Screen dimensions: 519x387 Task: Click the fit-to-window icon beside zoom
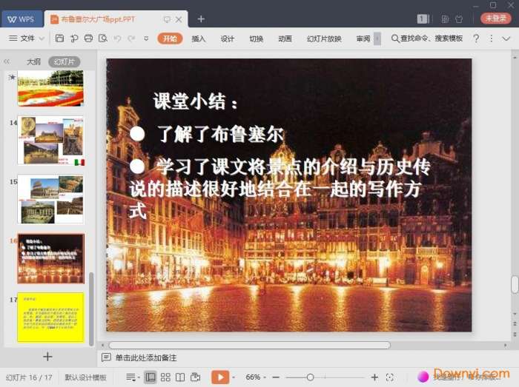[x=390, y=377]
